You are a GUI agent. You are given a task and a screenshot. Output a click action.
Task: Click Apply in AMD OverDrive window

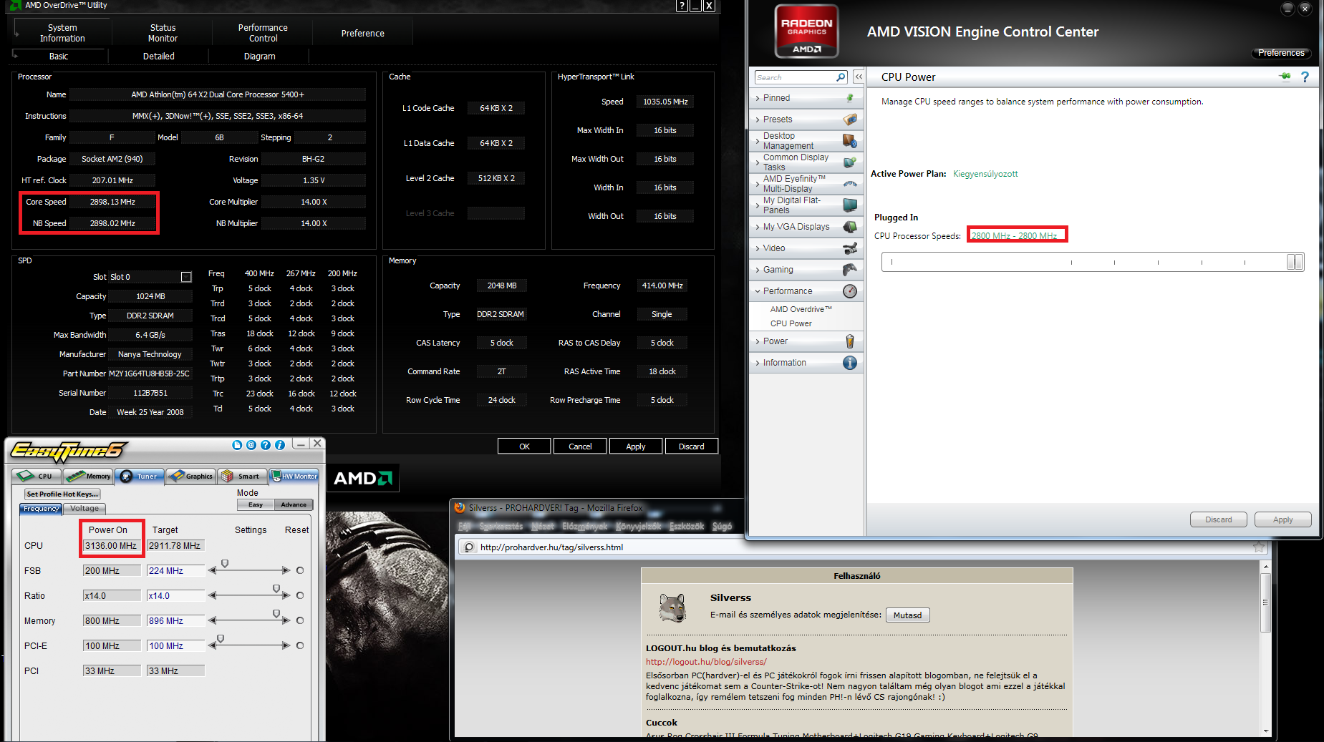tap(636, 446)
